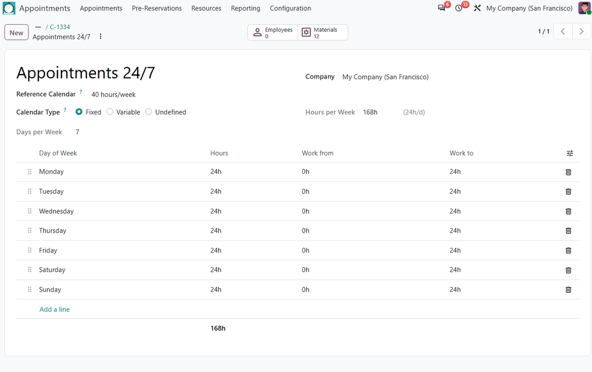The height and width of the screenshot is (372, 592).
Task: Click the Reference Calendar help question mark
Action: (81, 92)
